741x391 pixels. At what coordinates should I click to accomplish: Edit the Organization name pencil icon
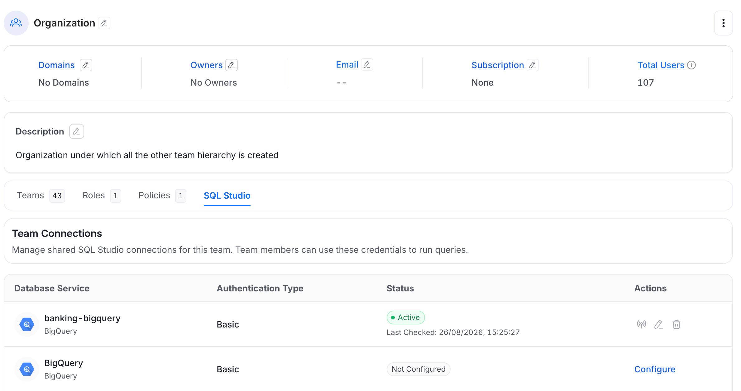pos(104,23)
